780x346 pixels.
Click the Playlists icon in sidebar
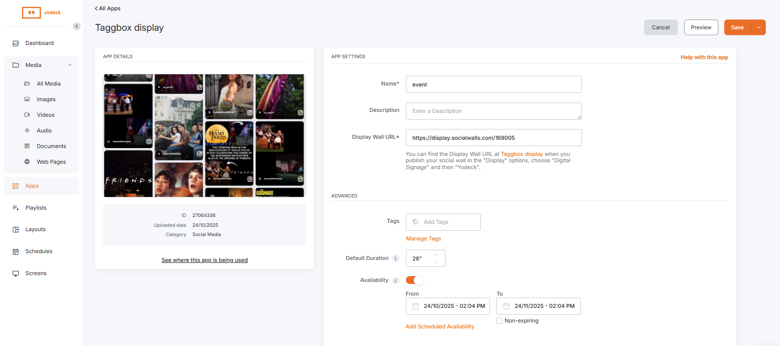[16, 208]
